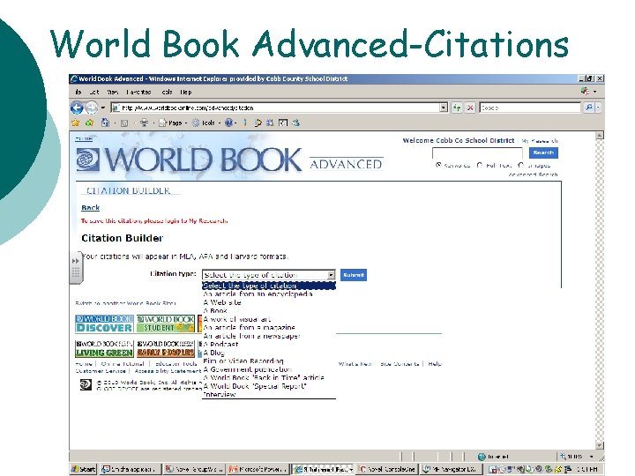The image size is (635, 476).
Task: Open the World Book Student site logo
Action: click(166, 324)
